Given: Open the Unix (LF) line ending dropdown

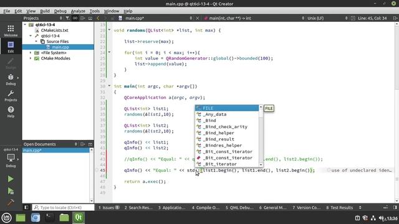Looking at the screenshot, I should (x=327, y=18).
